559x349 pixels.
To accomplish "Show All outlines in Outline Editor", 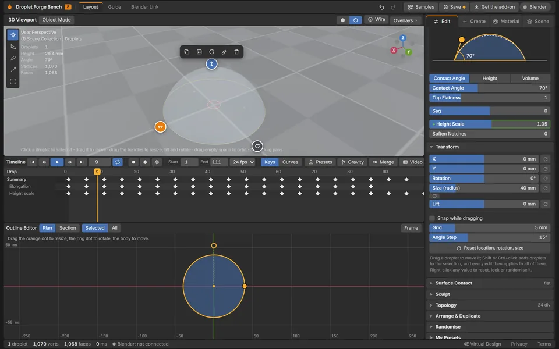I will point(115,228).
